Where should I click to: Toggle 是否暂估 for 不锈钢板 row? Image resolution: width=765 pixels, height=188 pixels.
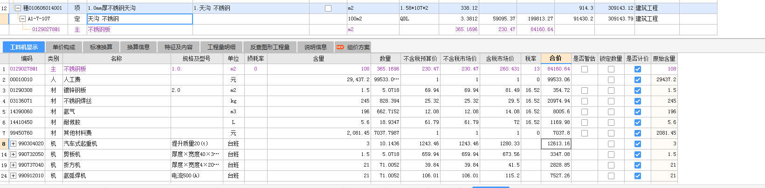point(585,69)
